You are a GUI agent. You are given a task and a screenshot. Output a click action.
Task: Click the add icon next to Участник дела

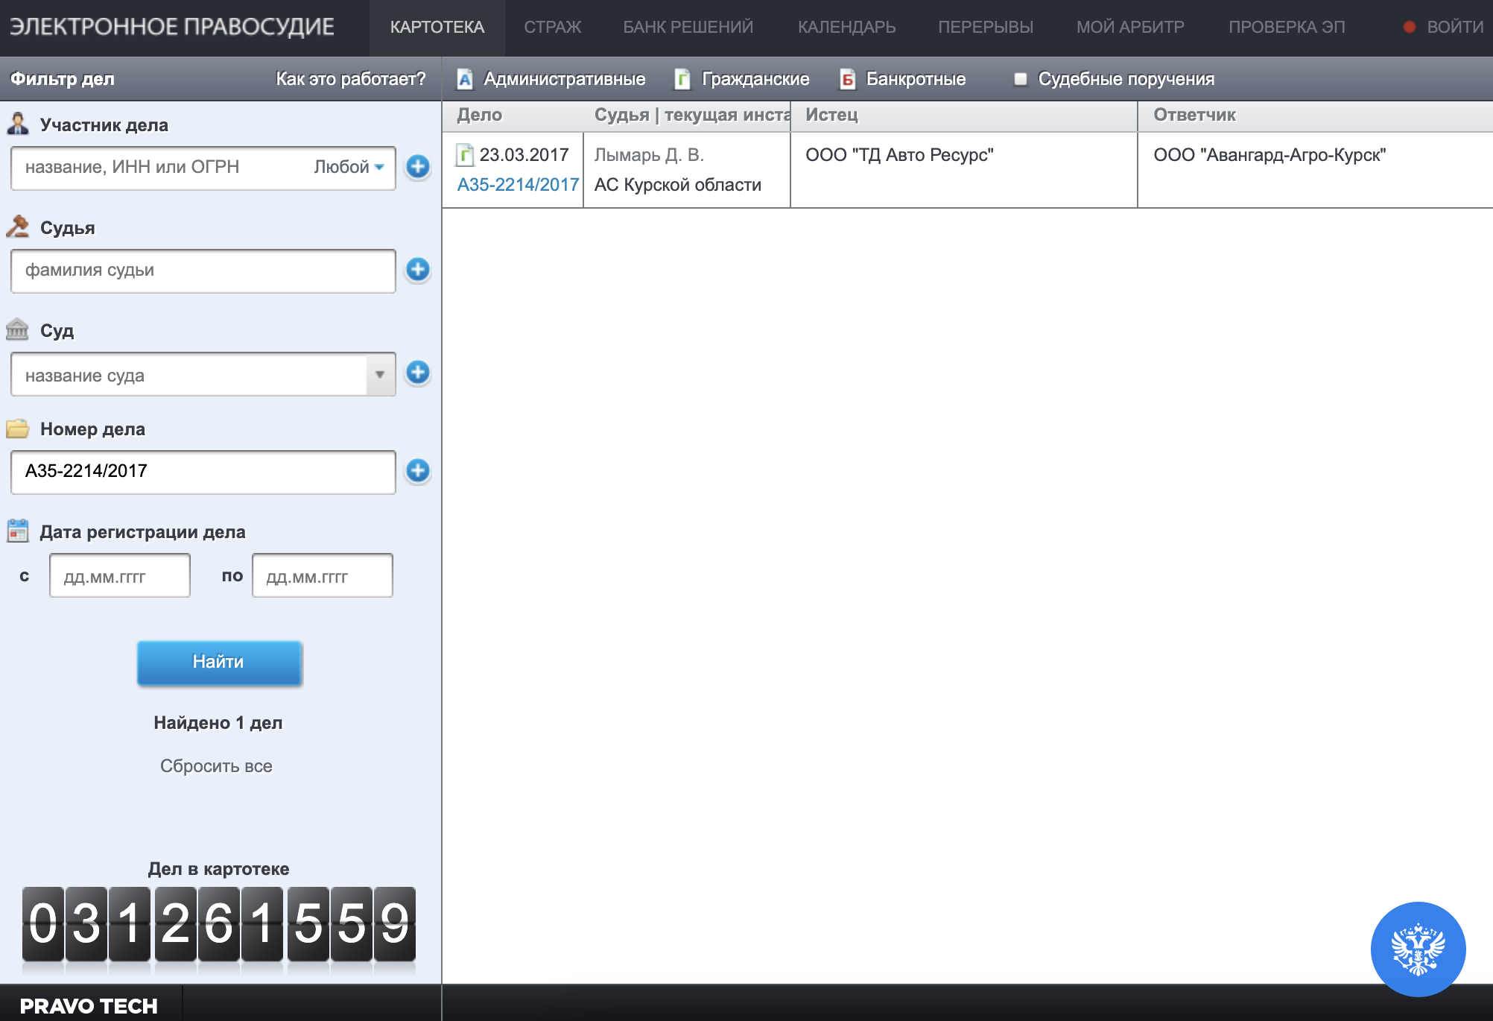click(417, 168)
